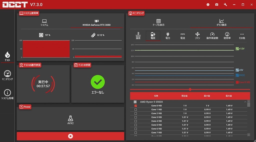
Task: Click the green no-error checkmark icon
Action: pyautogui.click(x=98, y=82)
